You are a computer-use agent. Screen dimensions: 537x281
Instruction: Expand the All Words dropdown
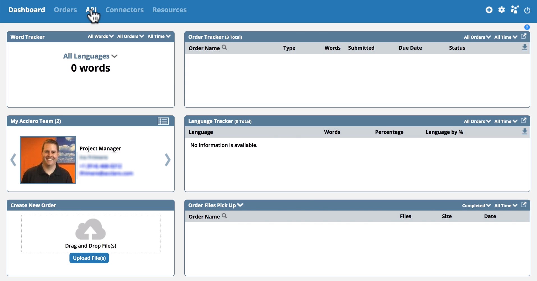100,36
